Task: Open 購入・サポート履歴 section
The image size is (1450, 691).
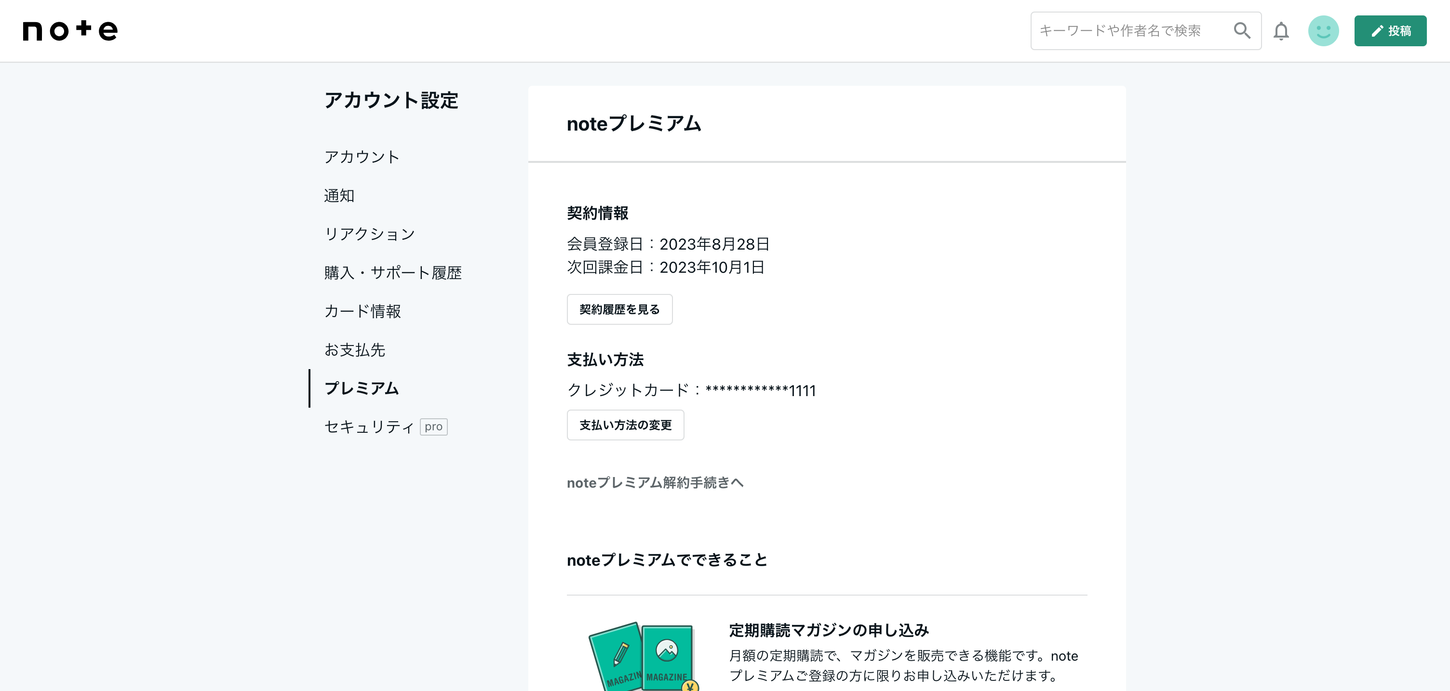Action: click(x=393, y=273)
